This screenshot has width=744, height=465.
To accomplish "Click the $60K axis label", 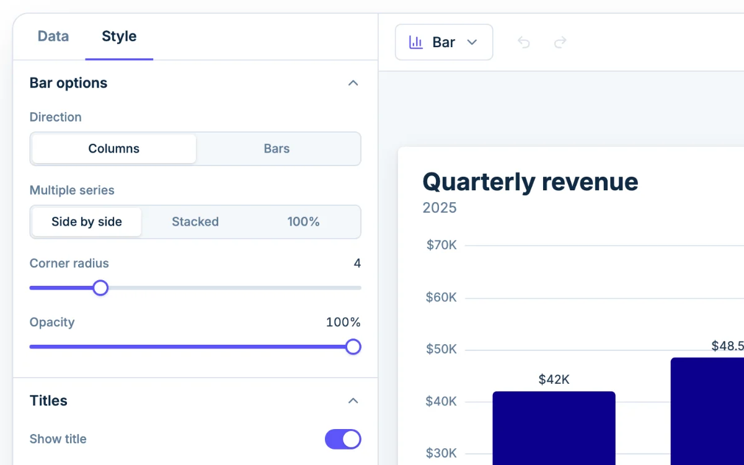I will point(441,297).
